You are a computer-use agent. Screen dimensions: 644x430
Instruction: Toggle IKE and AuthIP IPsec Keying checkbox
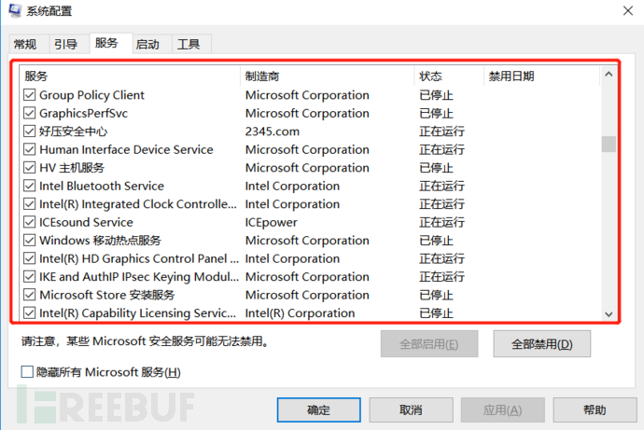click(29, 276)
